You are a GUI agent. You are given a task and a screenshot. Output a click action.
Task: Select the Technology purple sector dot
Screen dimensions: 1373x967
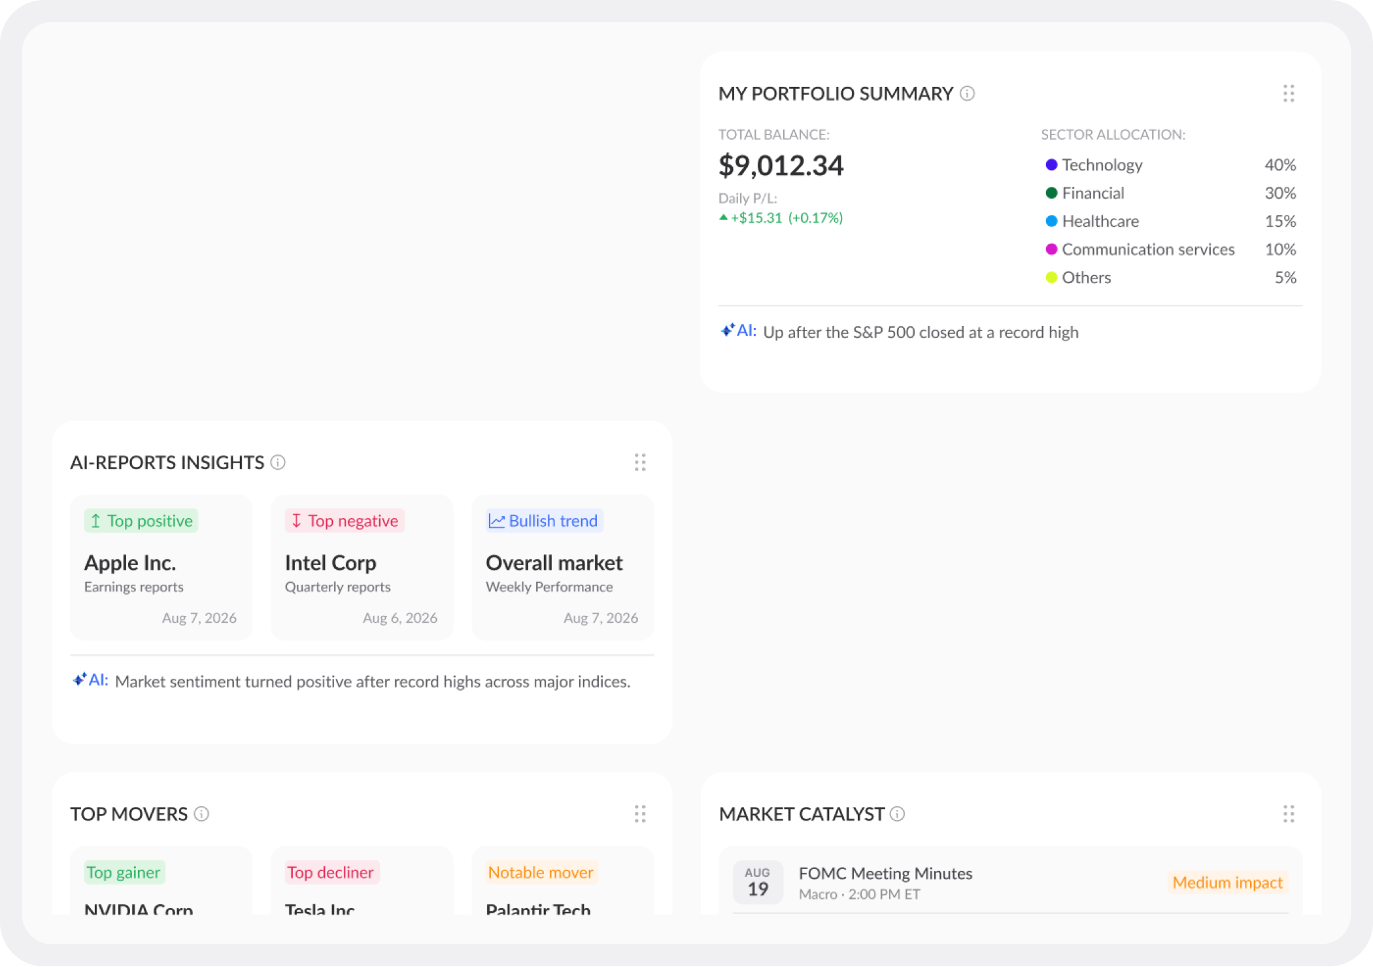click(1051, 165)
